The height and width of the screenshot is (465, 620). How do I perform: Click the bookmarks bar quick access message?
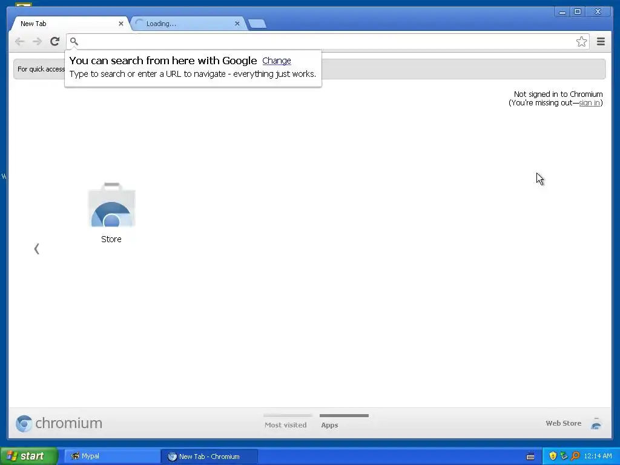tap(41, 69)
